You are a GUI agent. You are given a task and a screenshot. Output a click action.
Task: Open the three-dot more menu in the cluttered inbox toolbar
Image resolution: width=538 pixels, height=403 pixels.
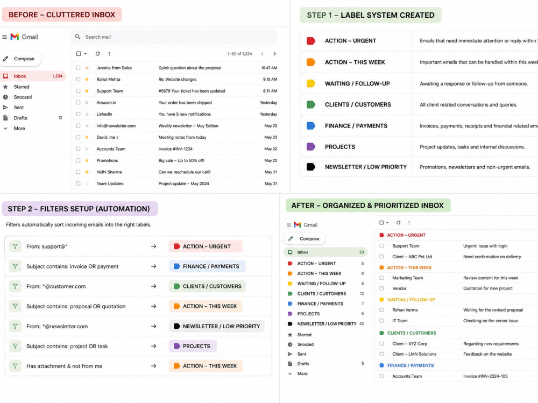point(109,54)
